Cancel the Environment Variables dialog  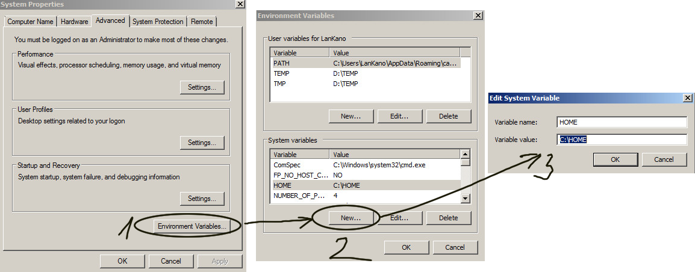[x=455, y=247]
